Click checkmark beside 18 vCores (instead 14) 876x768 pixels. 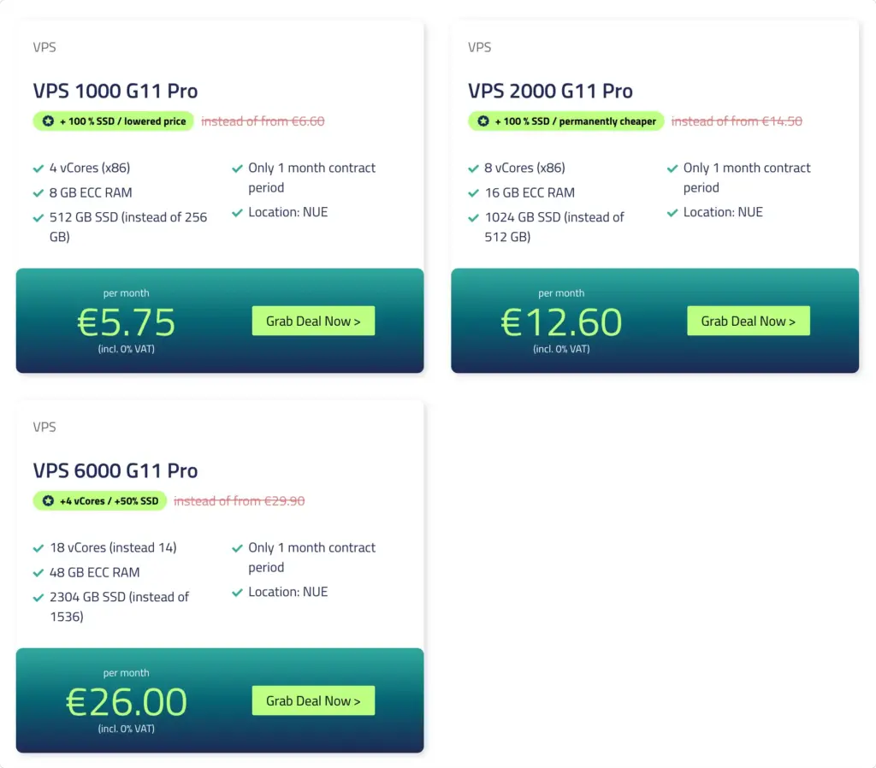[x=38, y=548]
